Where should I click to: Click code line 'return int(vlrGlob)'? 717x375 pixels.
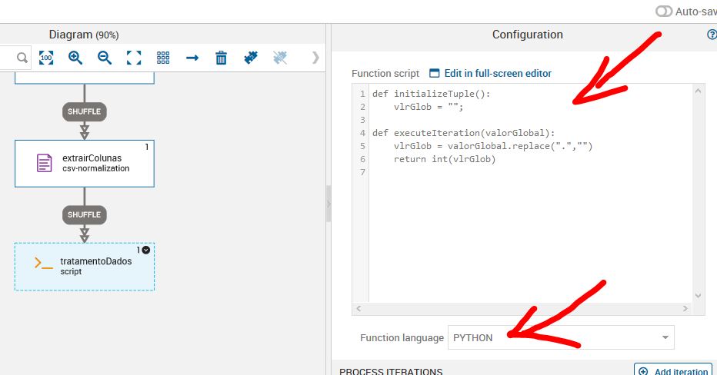[445, 159]
